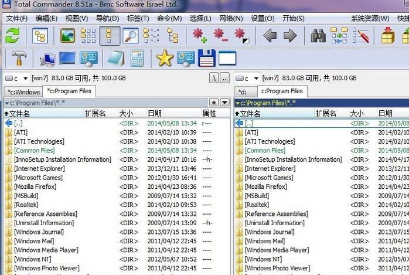Click the gray back arrow icon

[x=270, y=36]
